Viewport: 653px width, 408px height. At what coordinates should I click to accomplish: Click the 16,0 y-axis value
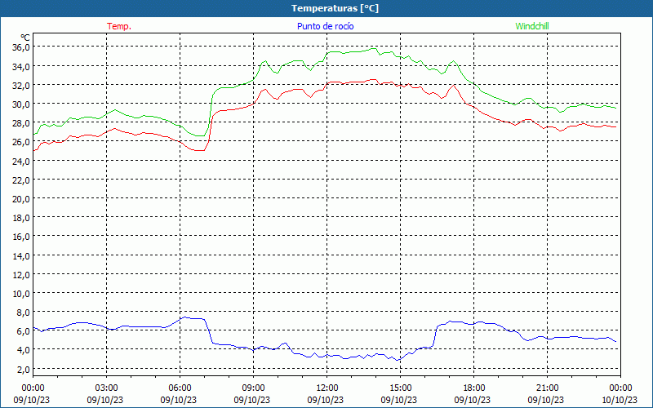[21, 237]
